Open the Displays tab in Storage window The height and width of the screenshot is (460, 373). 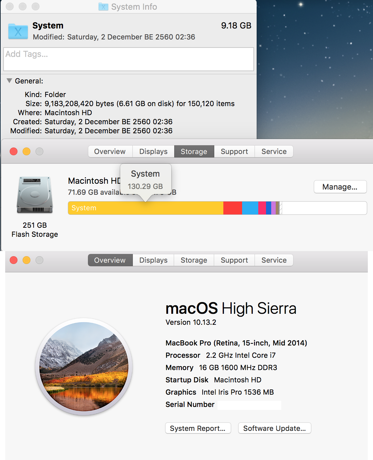[x=153, y=151]
